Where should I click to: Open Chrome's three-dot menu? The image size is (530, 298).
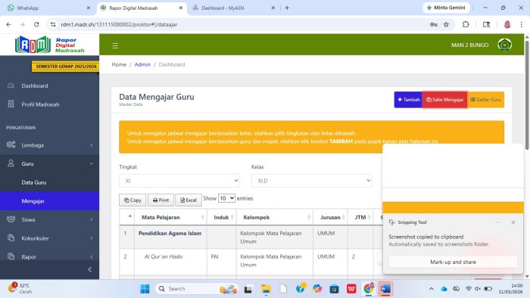tap(521, 24)
